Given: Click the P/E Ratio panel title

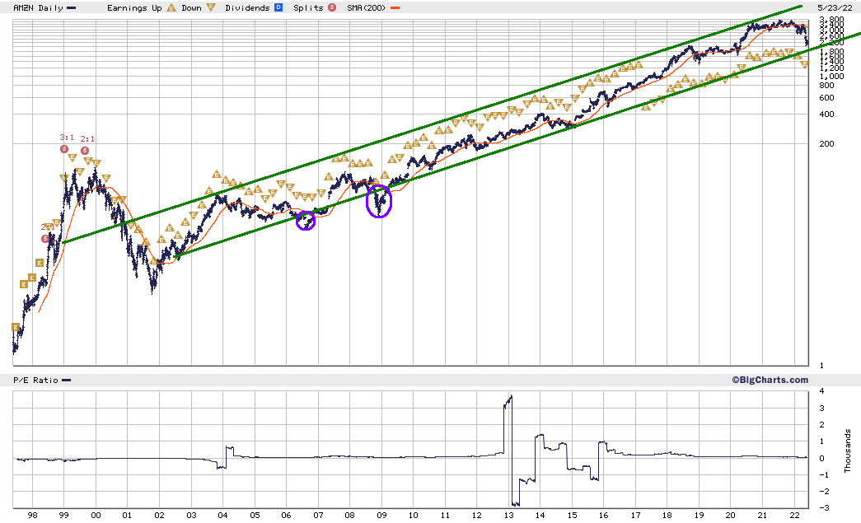Looking at the screenshot, I should (35, 381).
